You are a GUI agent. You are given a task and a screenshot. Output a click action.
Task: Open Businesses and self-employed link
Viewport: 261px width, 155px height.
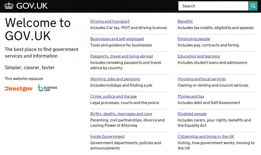point(117,39)
